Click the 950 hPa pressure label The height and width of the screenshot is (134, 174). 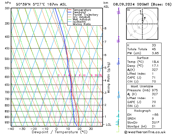point(8,122)
